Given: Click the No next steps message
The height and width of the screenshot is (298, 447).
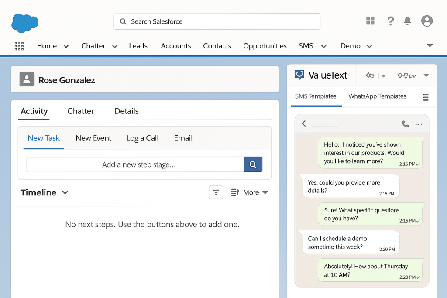Looking at the screenshot, I should 152,225.
